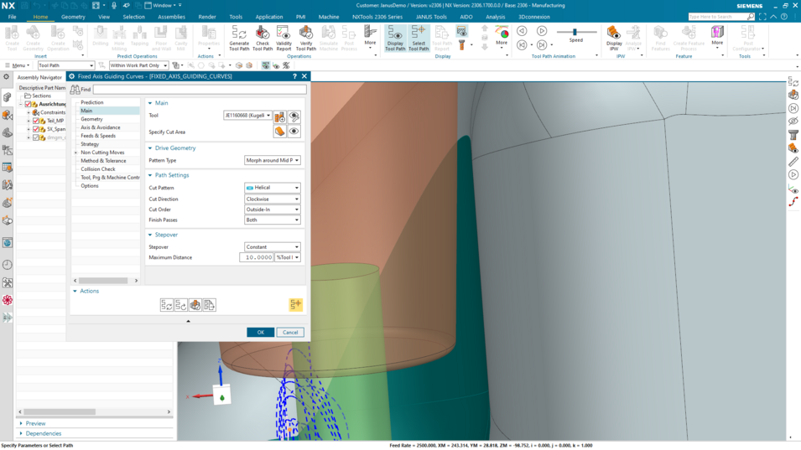Play tool path animation backward
Screen dimensions: 801x450
(x=522, y=31)
